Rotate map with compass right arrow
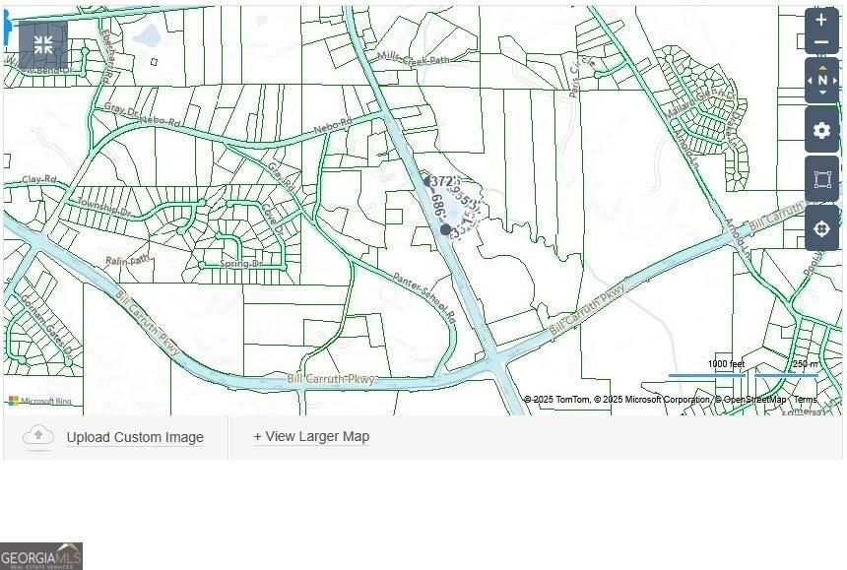 pyautogui.click(x=835, y=81)
